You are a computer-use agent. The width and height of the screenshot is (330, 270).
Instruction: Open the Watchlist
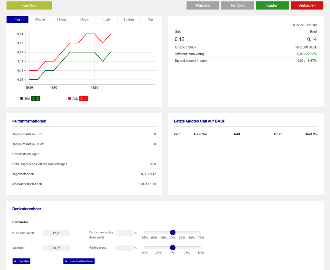tap(203, 5)
